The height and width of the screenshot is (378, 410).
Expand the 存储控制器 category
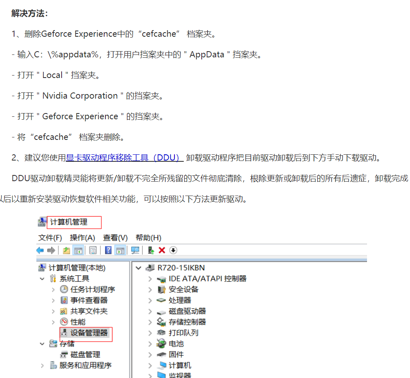click(150, 322)
